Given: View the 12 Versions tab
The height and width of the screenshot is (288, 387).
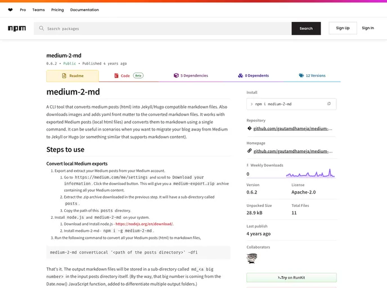Looking at the screenshot, I should tap(312, 75).
